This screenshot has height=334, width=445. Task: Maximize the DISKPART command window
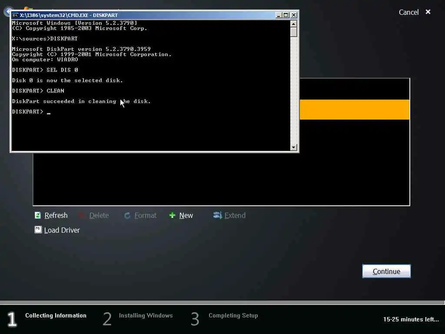(x=286, y=15)
